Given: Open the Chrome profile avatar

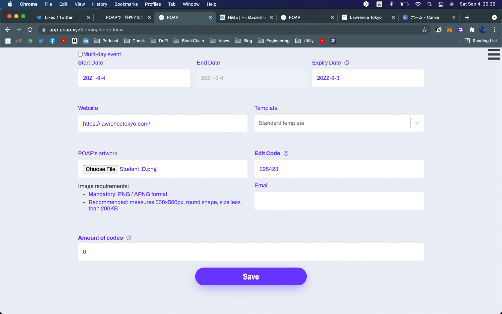Looking at the screenshot, I should [x=483, y=30].
